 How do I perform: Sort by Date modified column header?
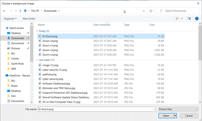coord(102,25)
